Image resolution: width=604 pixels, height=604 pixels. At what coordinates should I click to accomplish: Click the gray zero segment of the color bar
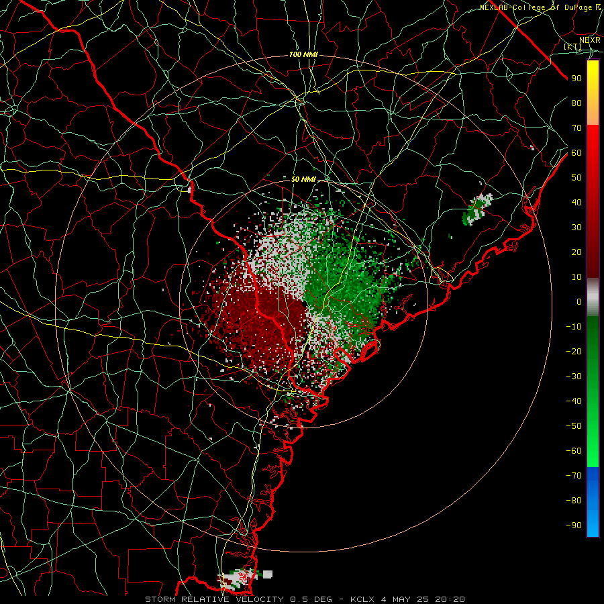pyautogui.click(x=593, y=297)
